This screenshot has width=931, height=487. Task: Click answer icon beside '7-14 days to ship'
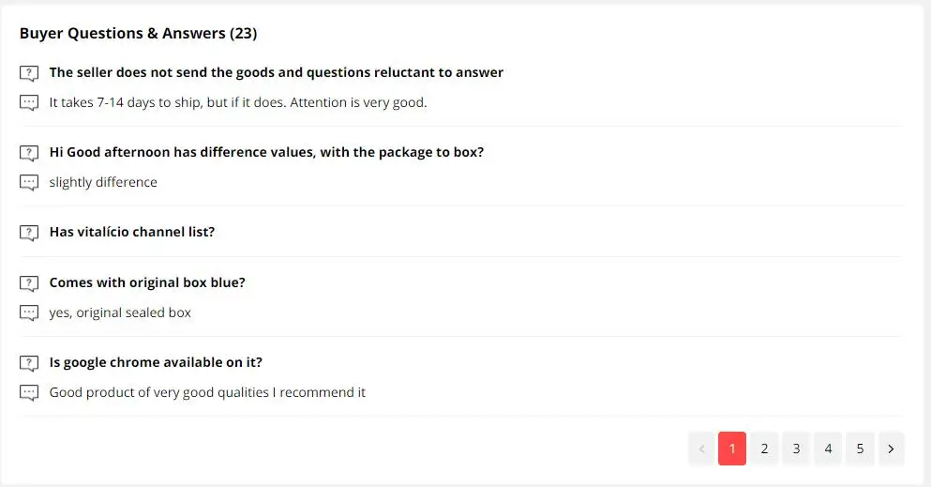[x=29, y=103]
